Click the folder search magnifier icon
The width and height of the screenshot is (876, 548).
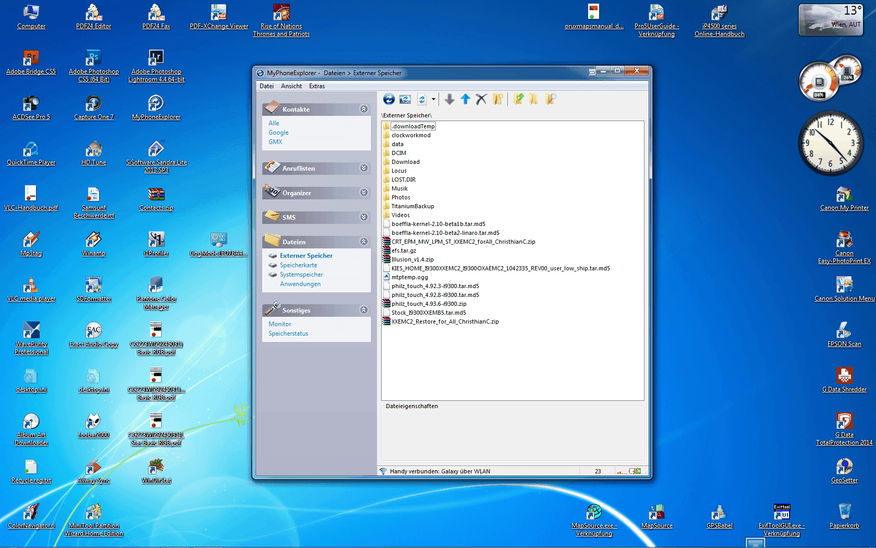coord(551,99)
